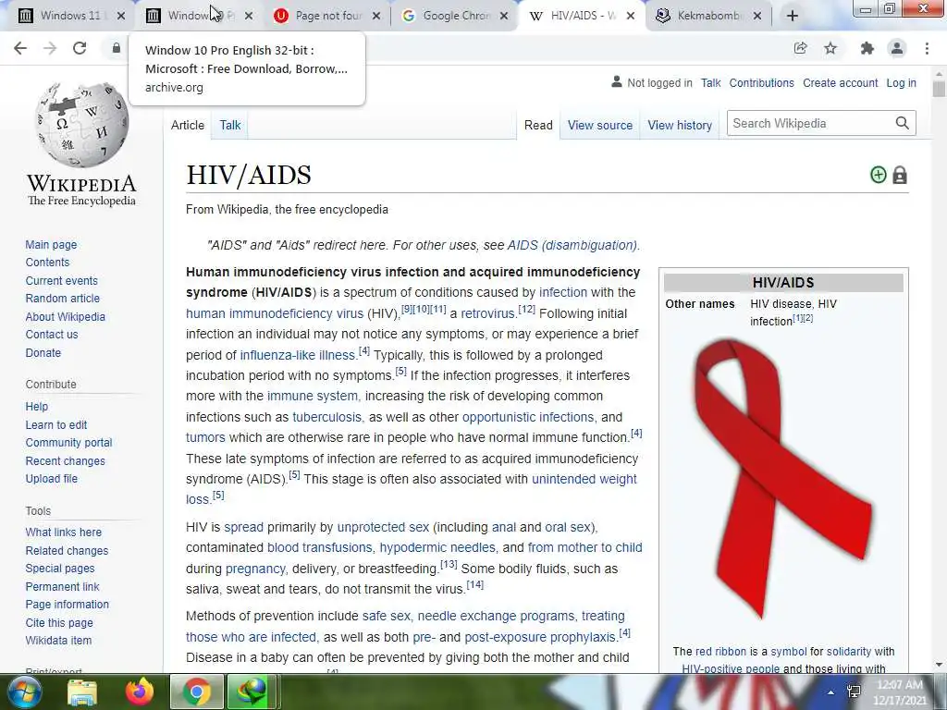
Task: Close the HIV/AIDS Wikipedia tab
Action: click(x=631, y=16)
